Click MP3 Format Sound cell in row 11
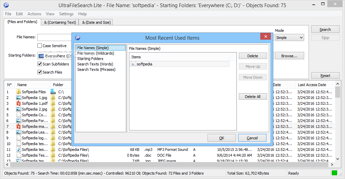Image resolution: width=345 pixels, height=179 pixels. pyautogui.click(x=172, y=150)
